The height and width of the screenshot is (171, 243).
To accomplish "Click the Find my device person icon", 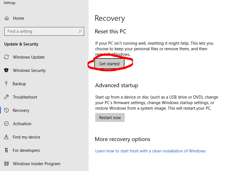I will [x=6, y=137].
